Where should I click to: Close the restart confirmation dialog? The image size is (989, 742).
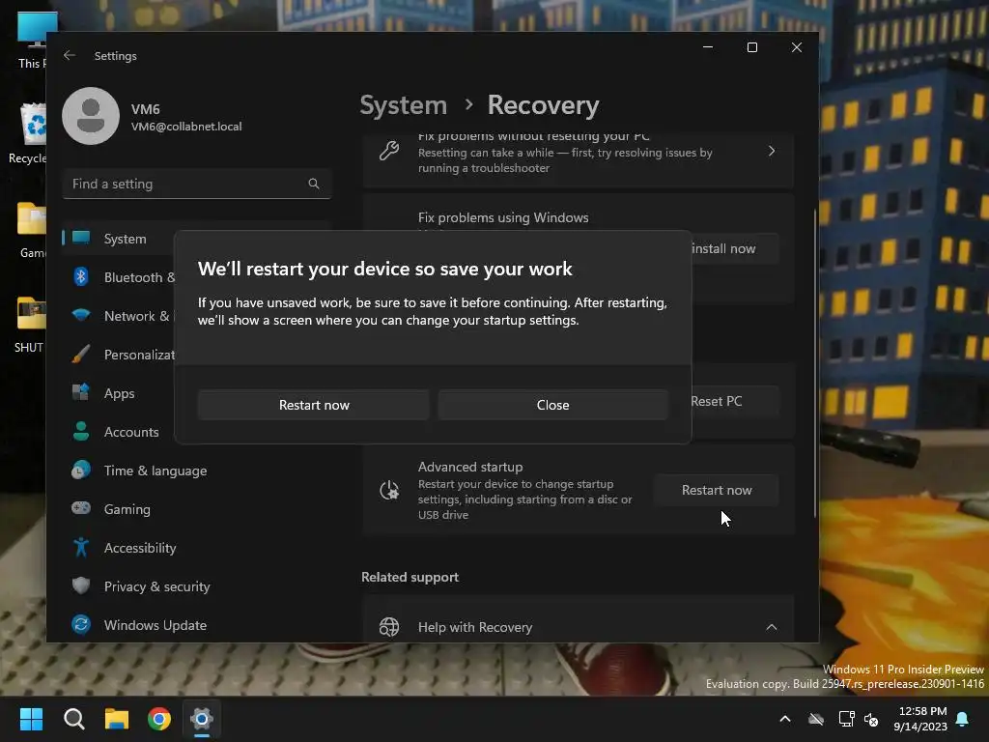(552, 405)
